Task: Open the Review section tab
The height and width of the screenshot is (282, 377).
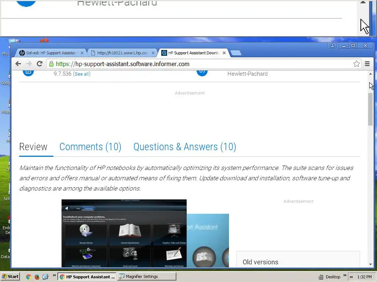Action: pos(34,147)
